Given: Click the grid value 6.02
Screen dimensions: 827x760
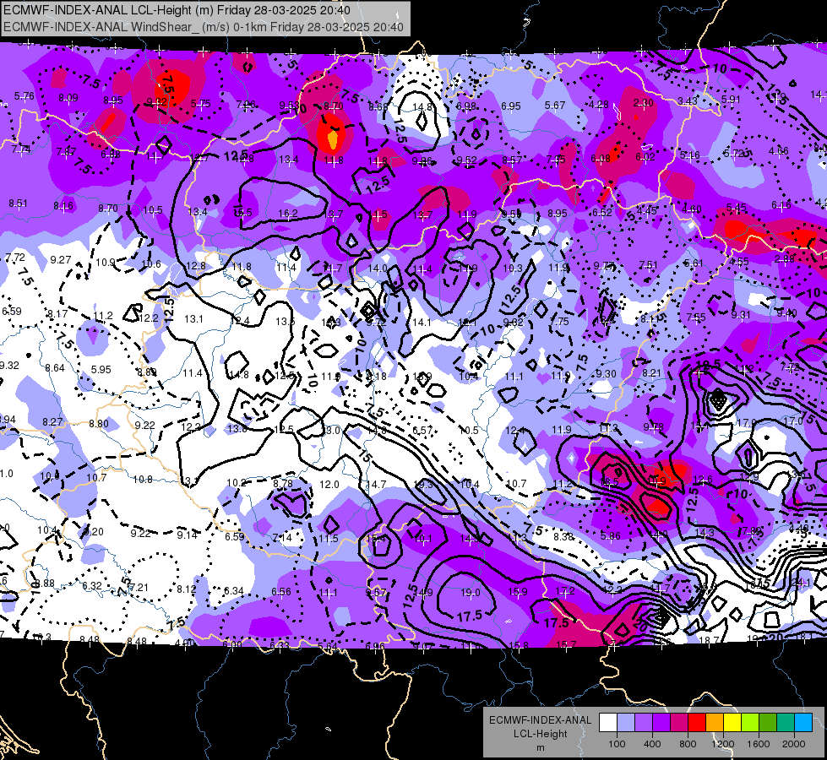Looking at the screenshot, I should coord(645,156).
